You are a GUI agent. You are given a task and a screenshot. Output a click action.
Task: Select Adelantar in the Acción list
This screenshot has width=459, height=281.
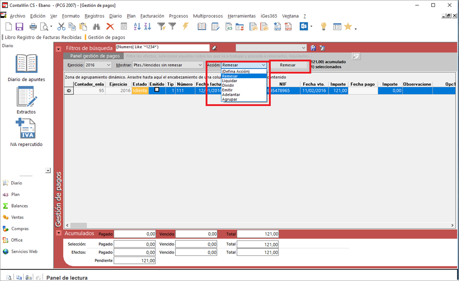coord(244,95)
